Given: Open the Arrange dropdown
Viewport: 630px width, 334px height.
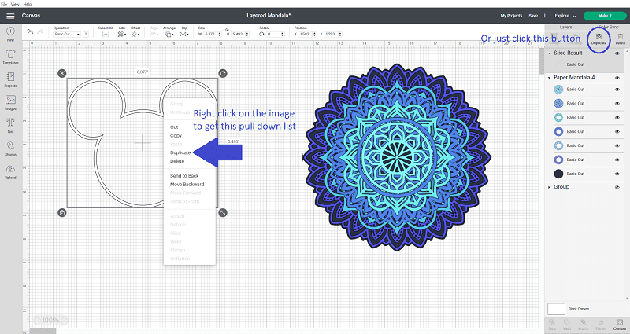Looking at the screenshot, I should [x=169, y=34].
